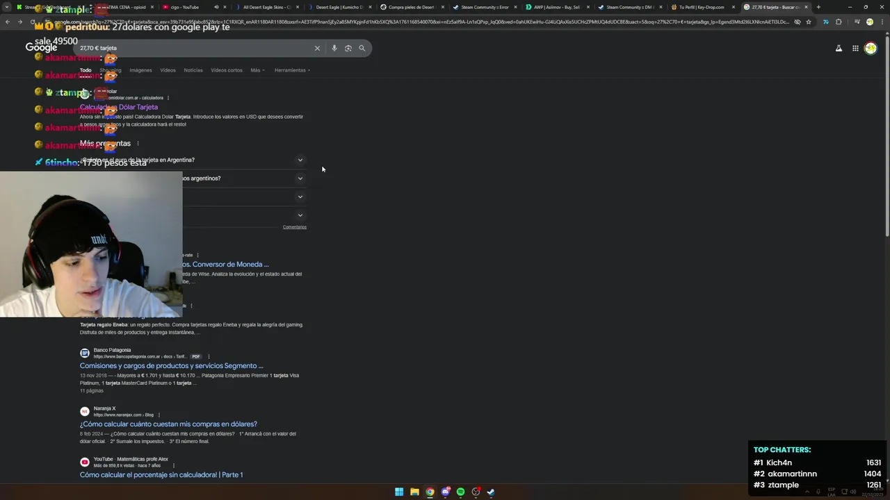Open the Herramientas tools dropdown
The height and width of the screenshot is (500, 890).
tap(292, 70)
